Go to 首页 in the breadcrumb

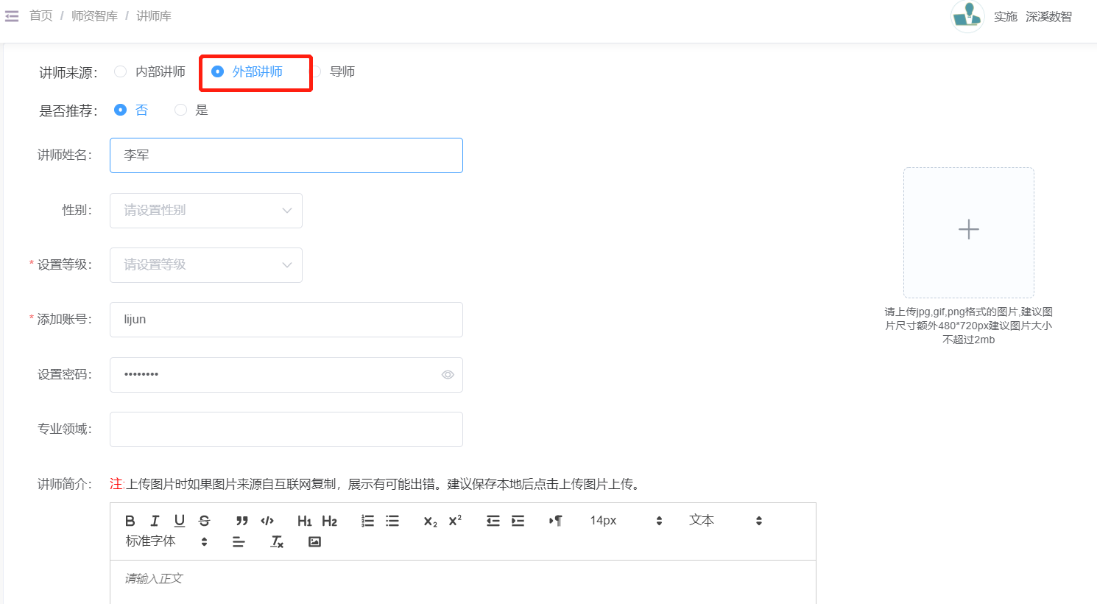click(x=41, y=16)
